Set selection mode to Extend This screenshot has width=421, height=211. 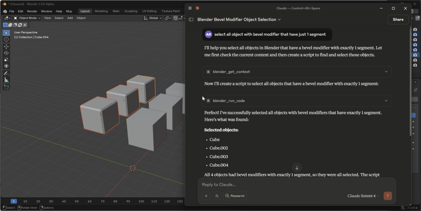click(10, 25)
